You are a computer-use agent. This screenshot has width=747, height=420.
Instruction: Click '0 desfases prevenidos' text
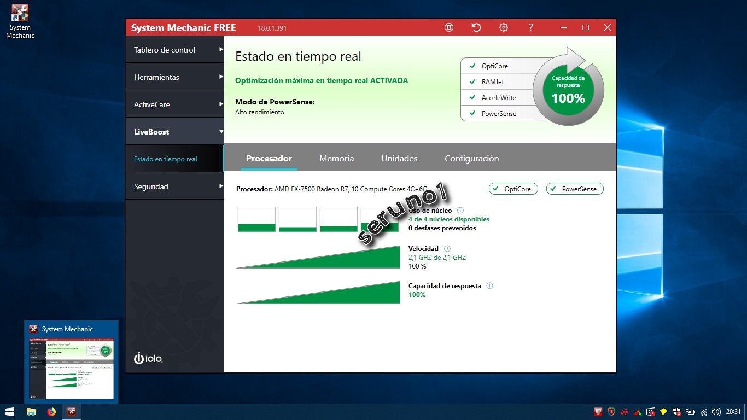pos(442,228)
